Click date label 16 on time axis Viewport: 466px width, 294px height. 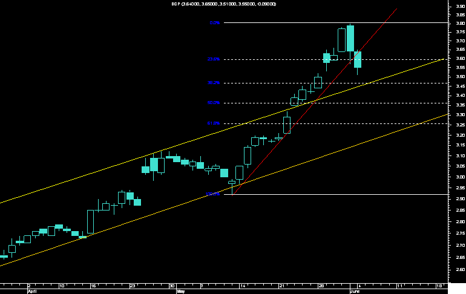tap(93, 286)
